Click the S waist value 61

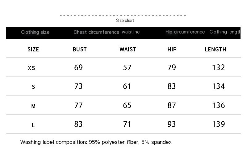point(127,87)
